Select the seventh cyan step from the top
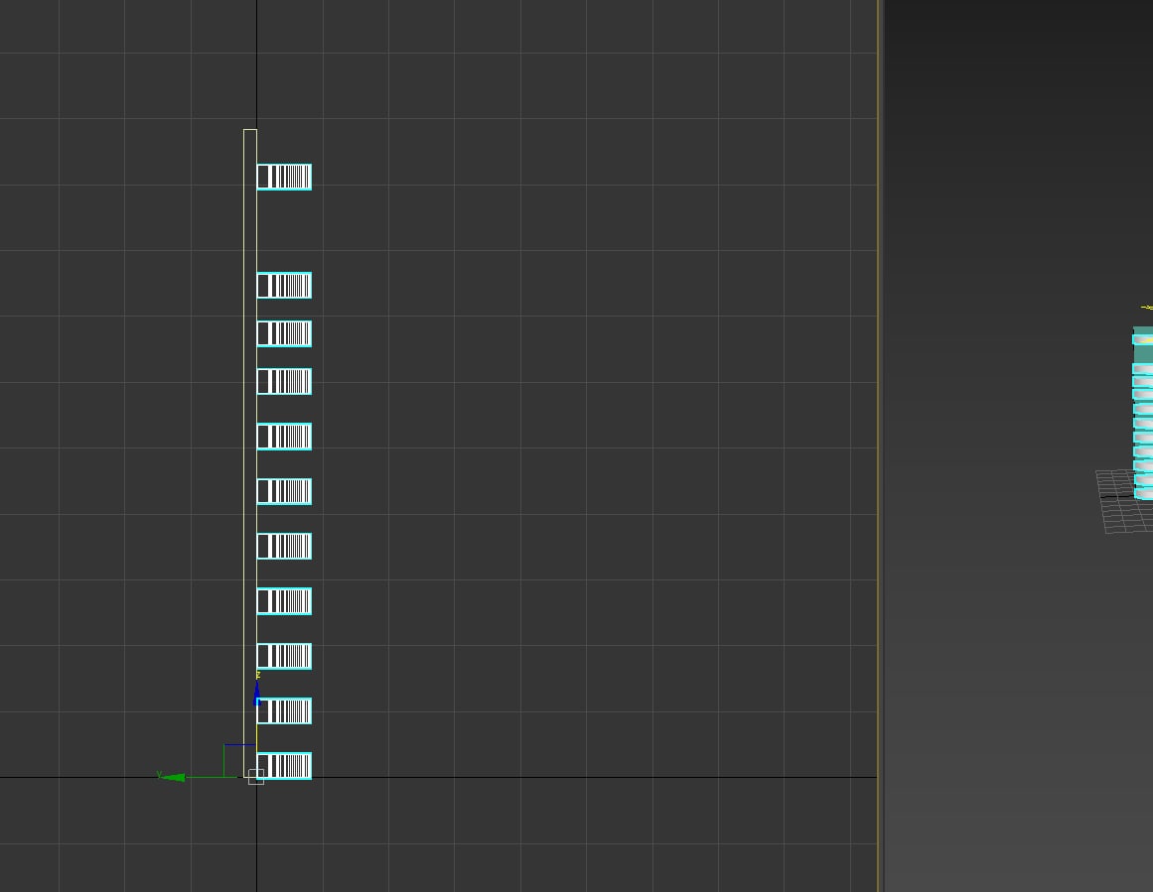The height and width of the screenshot is (892, 1153). [x=284, y=546]
